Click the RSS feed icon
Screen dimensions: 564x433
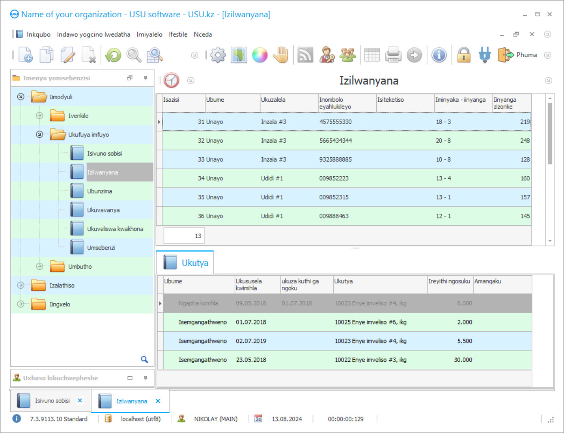[305, 55]
